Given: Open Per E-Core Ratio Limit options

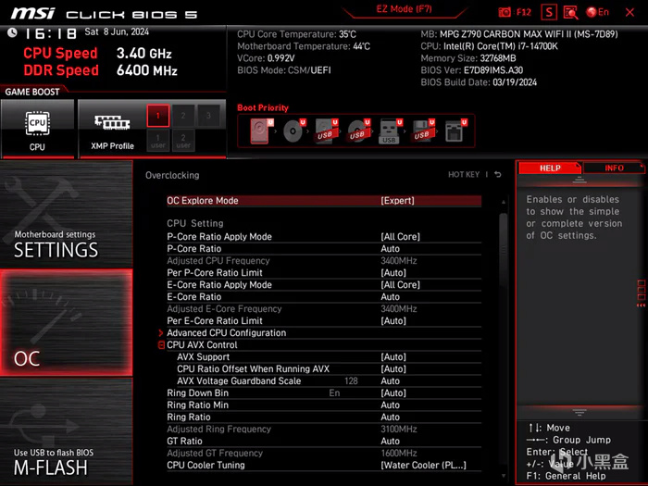Looking at the screenshot, I should click(324, 320).
